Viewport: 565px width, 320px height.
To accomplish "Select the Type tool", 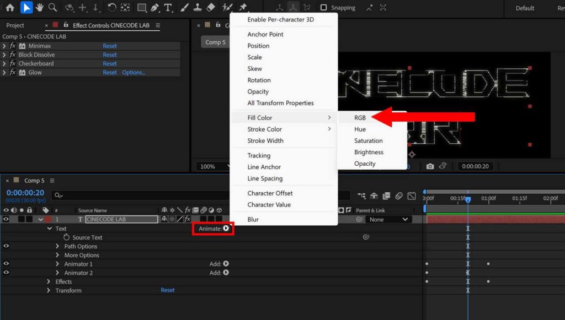I will pos(168,8).
